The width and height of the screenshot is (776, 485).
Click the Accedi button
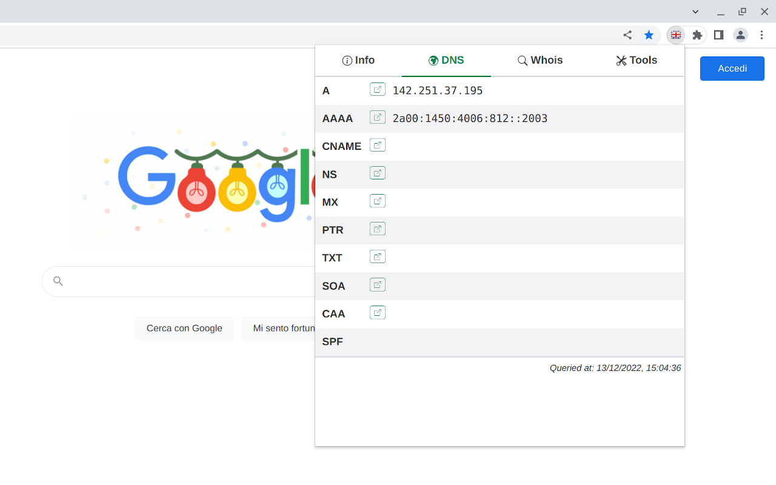[732, 69]
